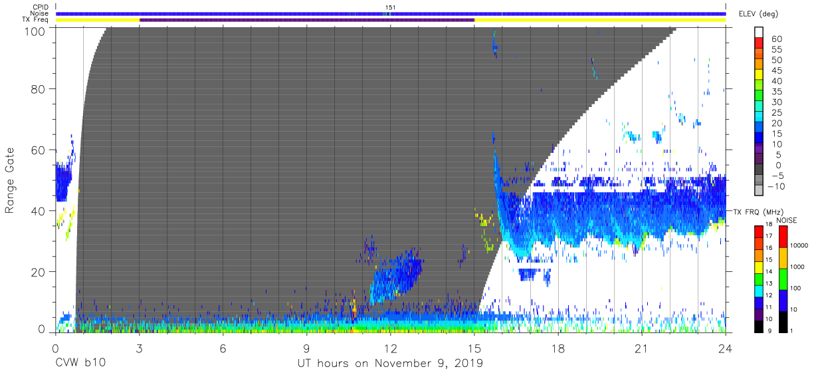Click the NOISE colorbar title
This screenshot has width=816, height=377.
pos(786,219)
